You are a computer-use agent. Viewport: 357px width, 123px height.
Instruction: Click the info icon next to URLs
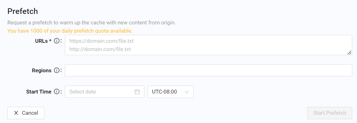click(57, 41)
